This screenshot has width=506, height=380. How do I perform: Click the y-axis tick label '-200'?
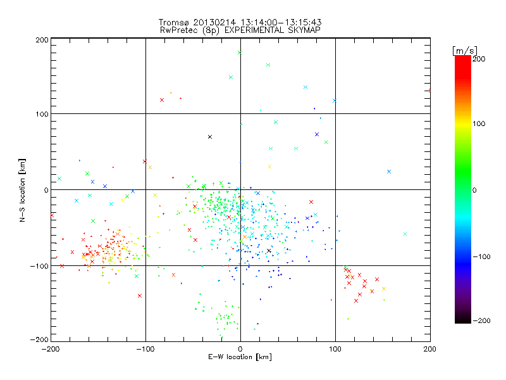39,339
